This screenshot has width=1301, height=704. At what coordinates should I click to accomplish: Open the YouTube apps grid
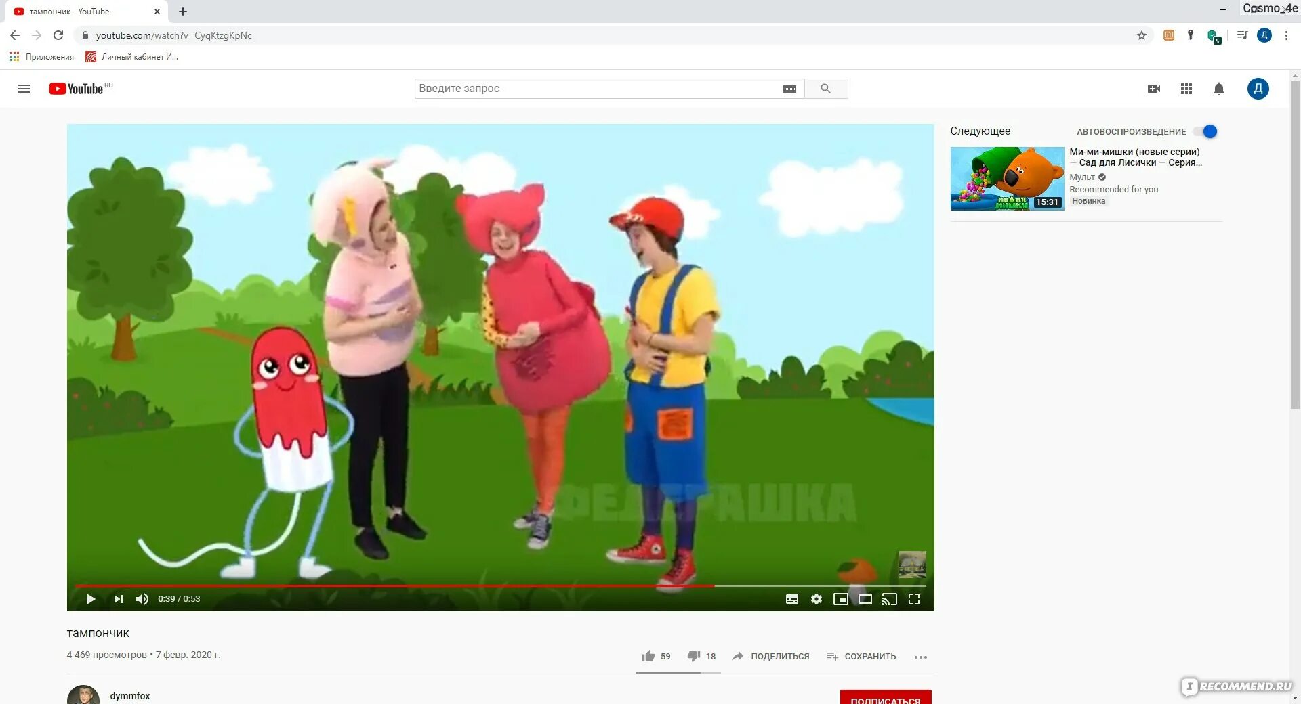coord(1186,89)
